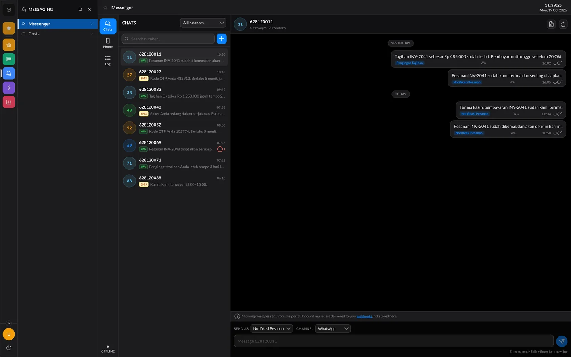The height and width of the screenshot is (357, 571).
Task: Export conversation with the file icon
Action: click(551, 24)
